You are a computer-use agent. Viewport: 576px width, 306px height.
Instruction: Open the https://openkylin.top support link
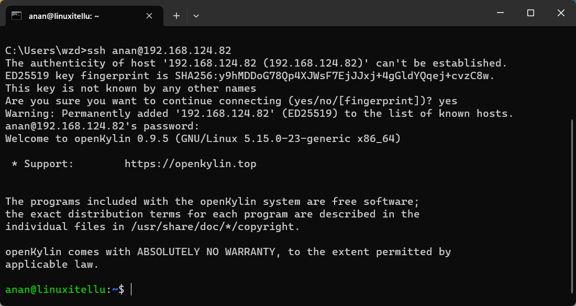coord(190,163)
